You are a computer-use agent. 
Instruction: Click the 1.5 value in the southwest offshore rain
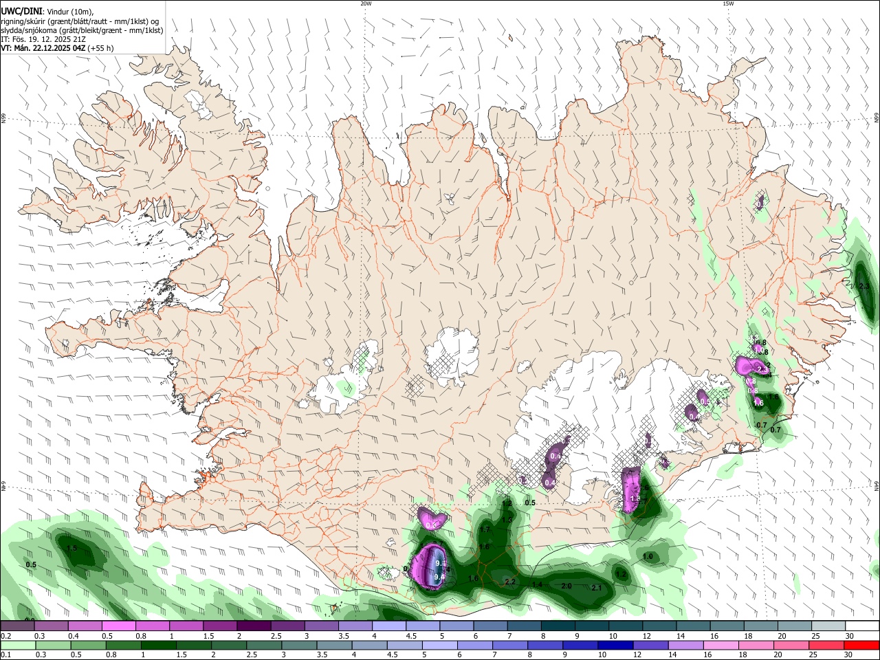coord(72,548)
